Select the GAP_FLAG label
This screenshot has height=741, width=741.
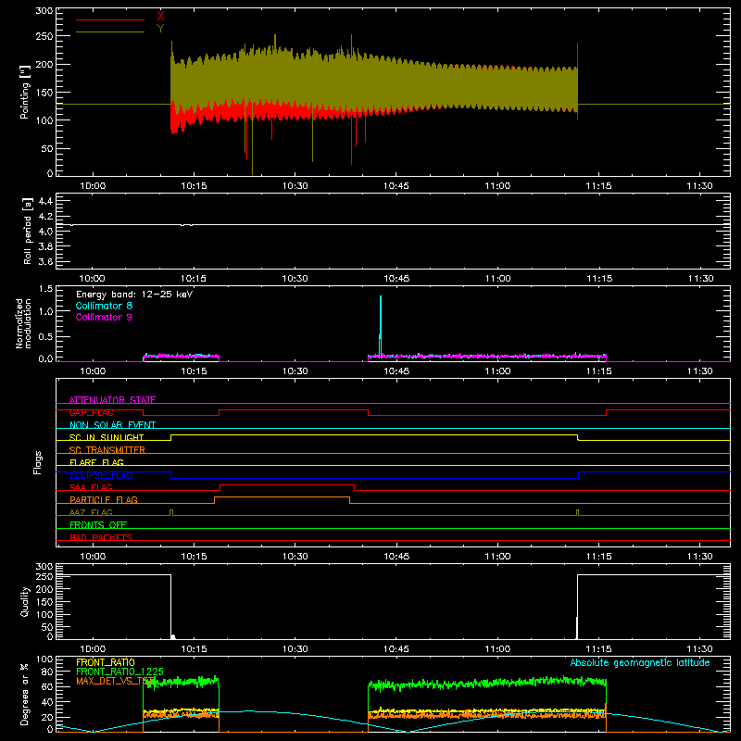coord(91,412)
